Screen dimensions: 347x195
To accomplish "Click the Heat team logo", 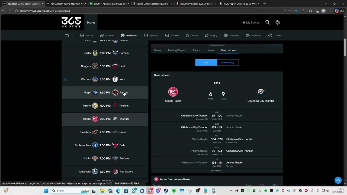I will 115,66.
